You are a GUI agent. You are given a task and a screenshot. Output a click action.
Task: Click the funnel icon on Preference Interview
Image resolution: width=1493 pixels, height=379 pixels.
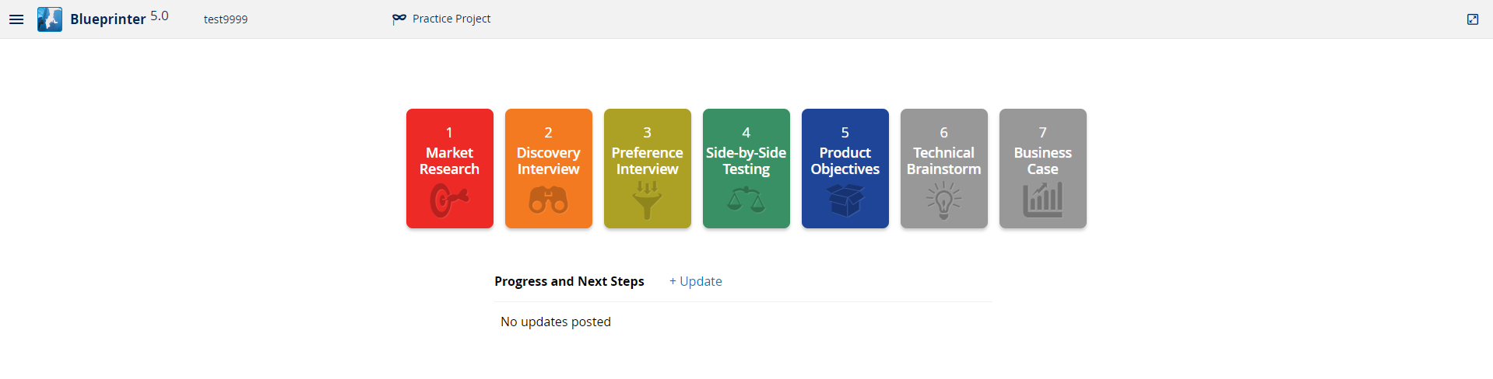point(647,200)
